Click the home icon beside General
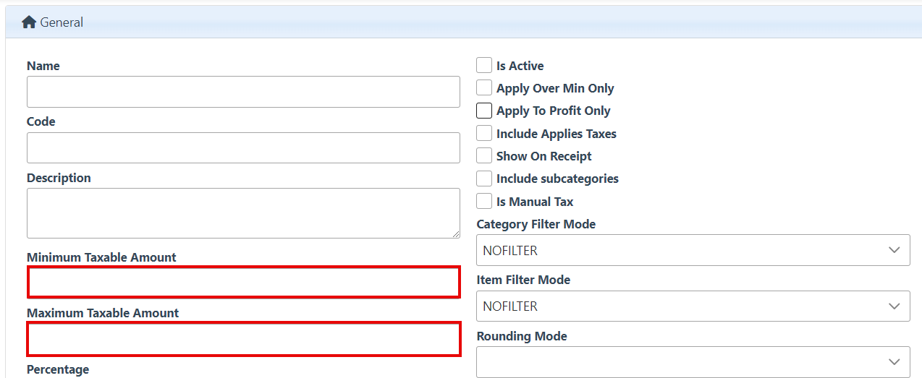The width and height of the screenshot is (922, 378). click(29, 22)
